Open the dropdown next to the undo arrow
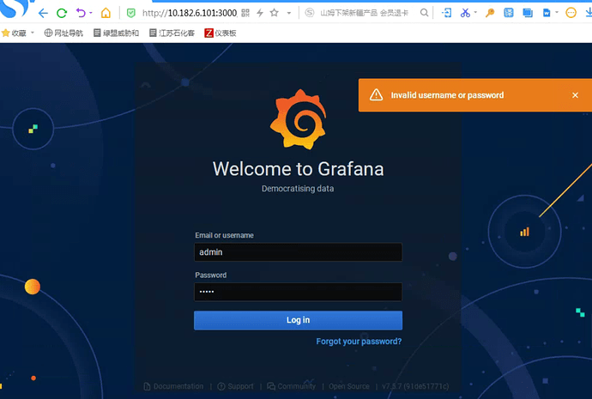592x399 pixels. [x=91, y=13]
